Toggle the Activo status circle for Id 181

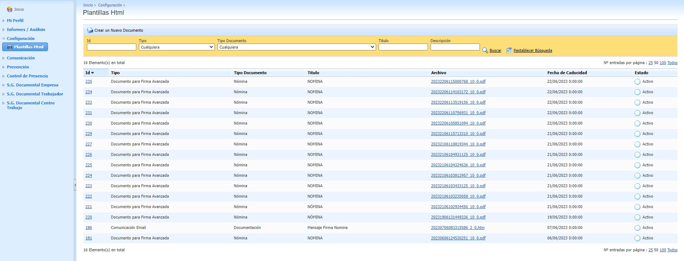point(637,238)
